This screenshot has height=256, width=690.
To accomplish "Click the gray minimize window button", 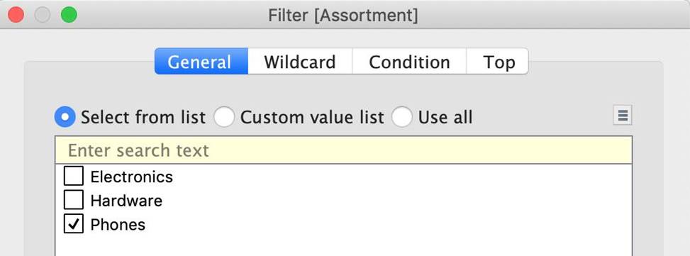I will click(43, 14).
